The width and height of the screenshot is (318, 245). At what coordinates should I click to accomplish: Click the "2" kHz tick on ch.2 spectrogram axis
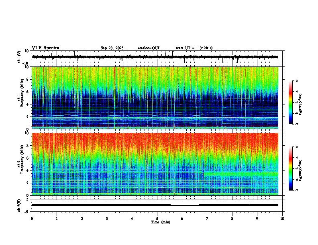(x=28, y=183)
